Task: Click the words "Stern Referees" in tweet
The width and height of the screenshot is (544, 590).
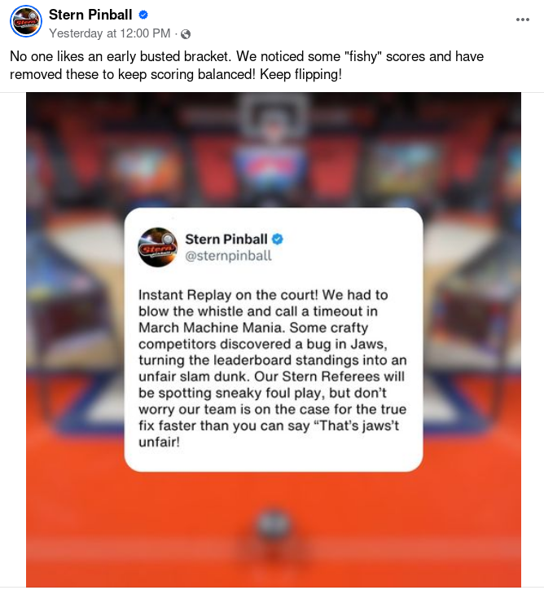Action: [331, 376]
